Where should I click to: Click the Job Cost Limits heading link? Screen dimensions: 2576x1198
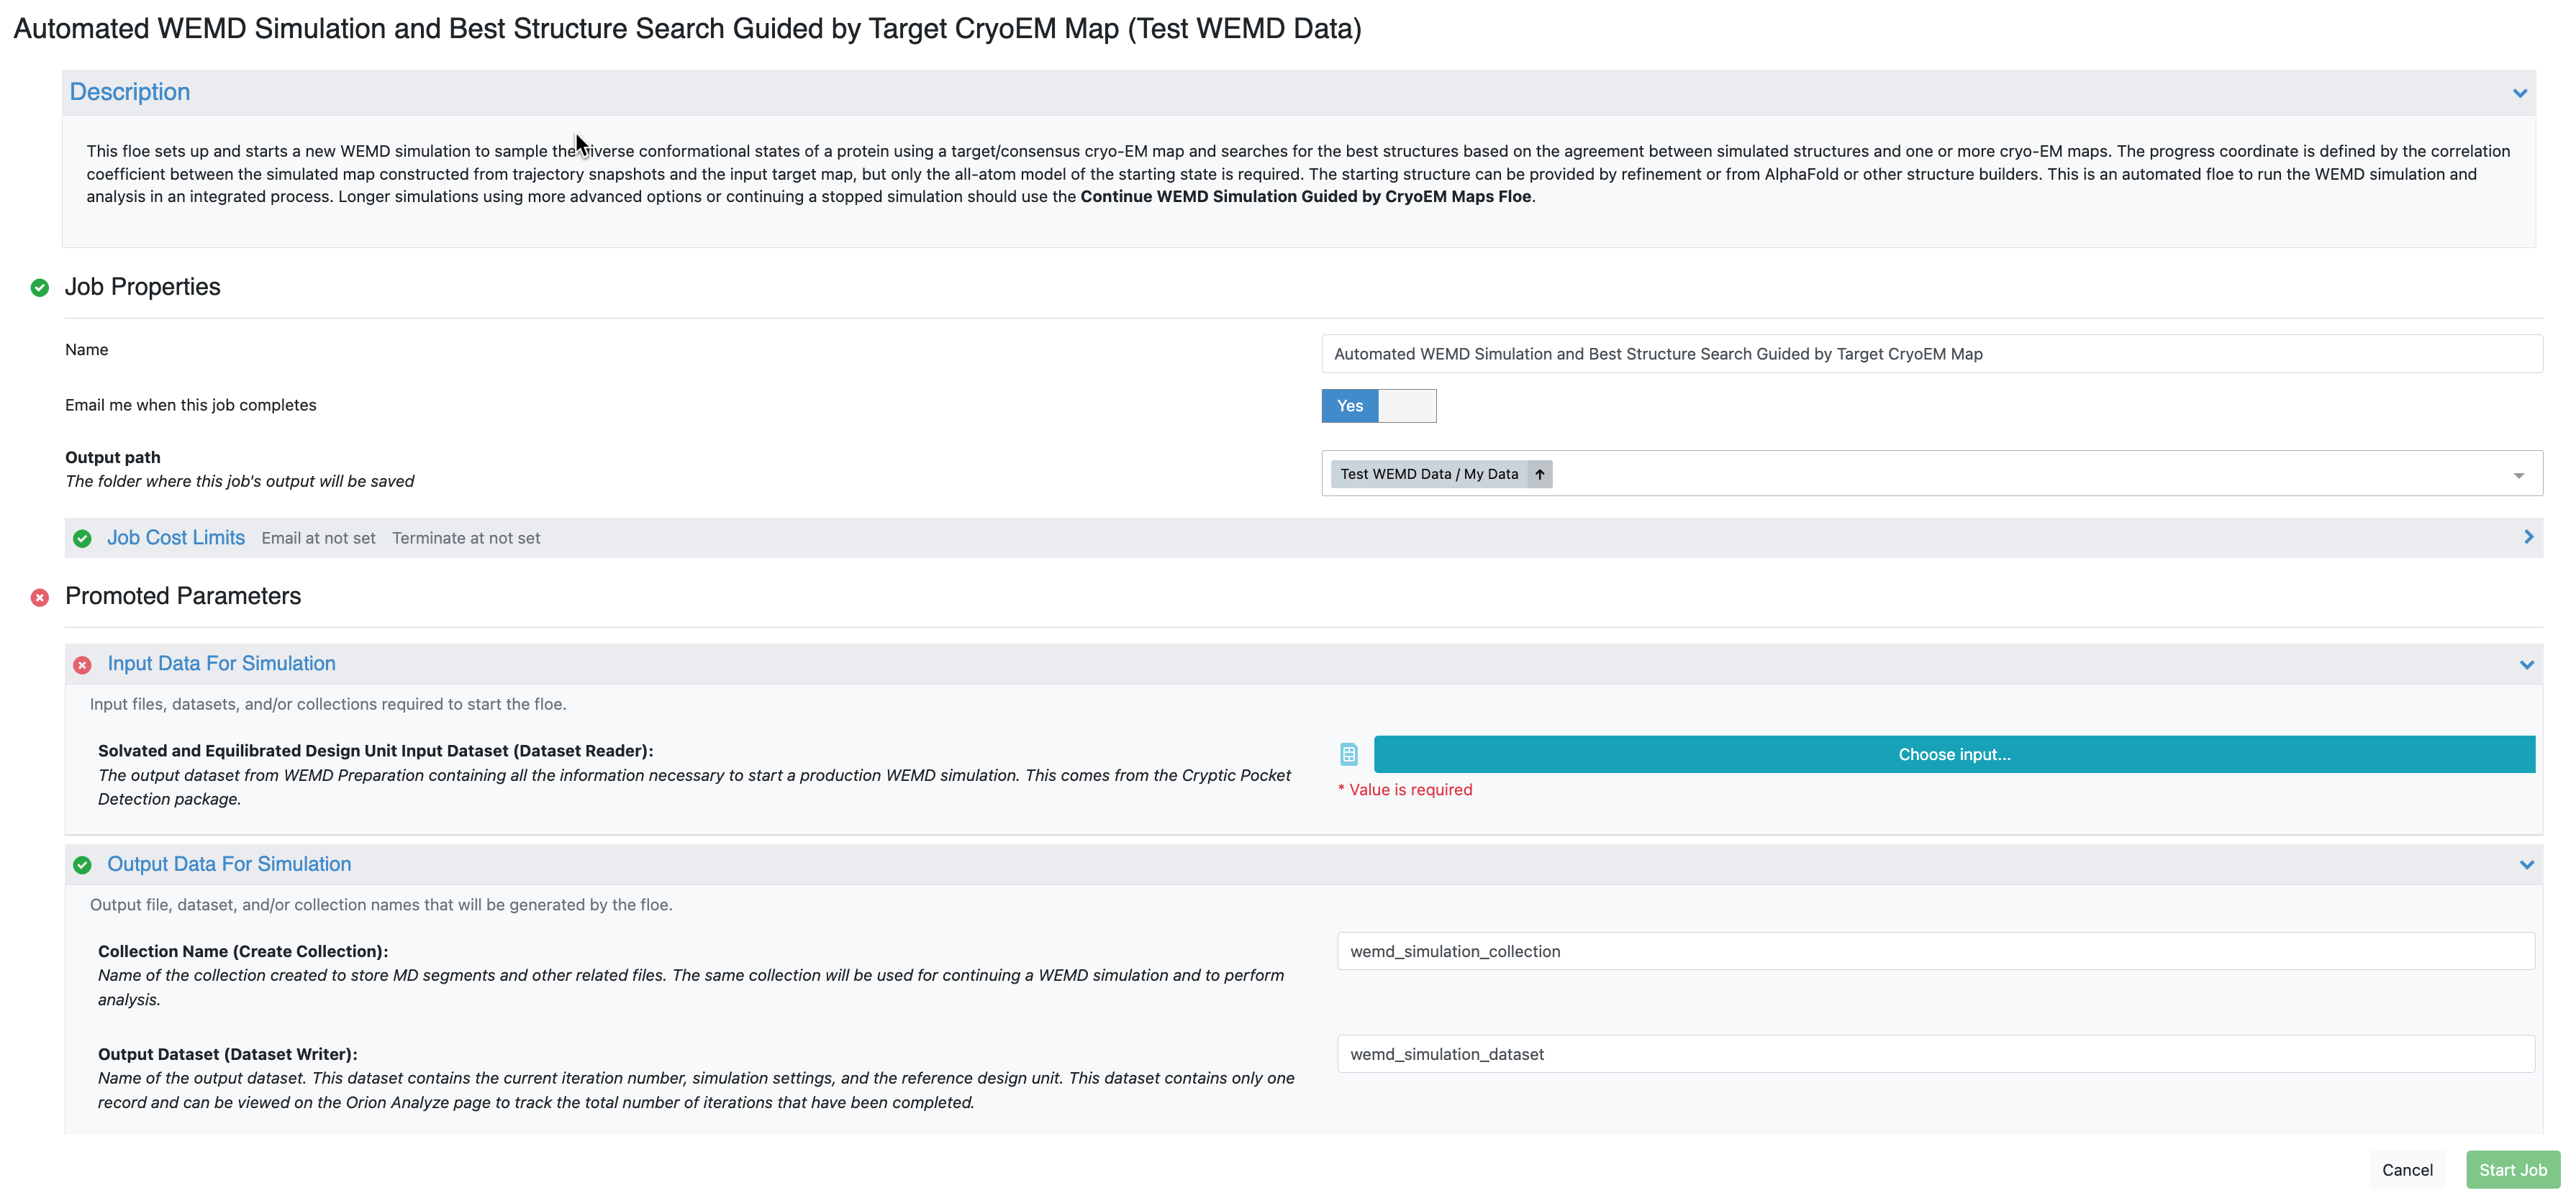[x=176, y=538]
